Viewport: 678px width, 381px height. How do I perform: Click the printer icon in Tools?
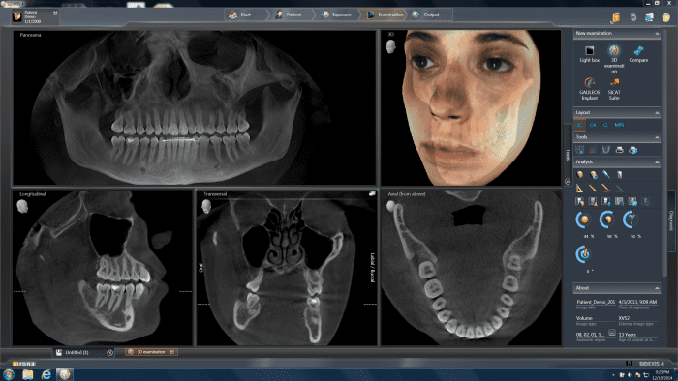(620, 150)
